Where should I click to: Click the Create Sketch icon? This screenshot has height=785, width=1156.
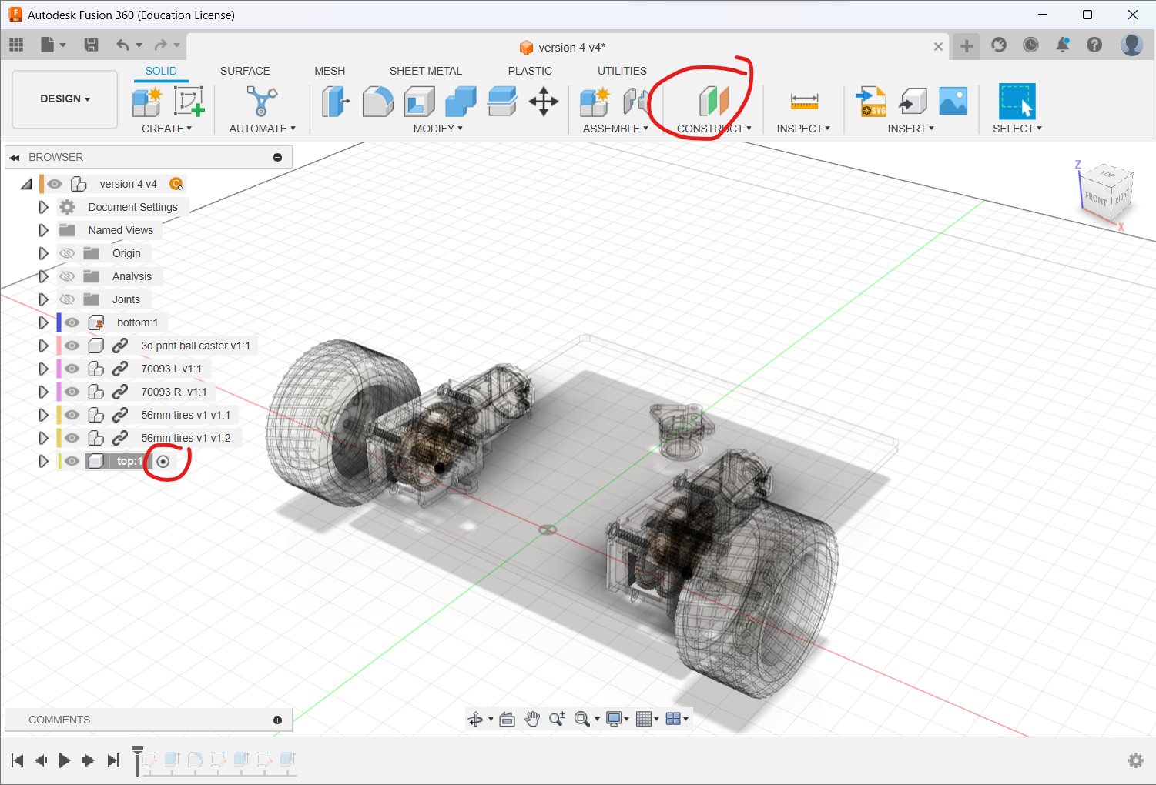[188, 102]
